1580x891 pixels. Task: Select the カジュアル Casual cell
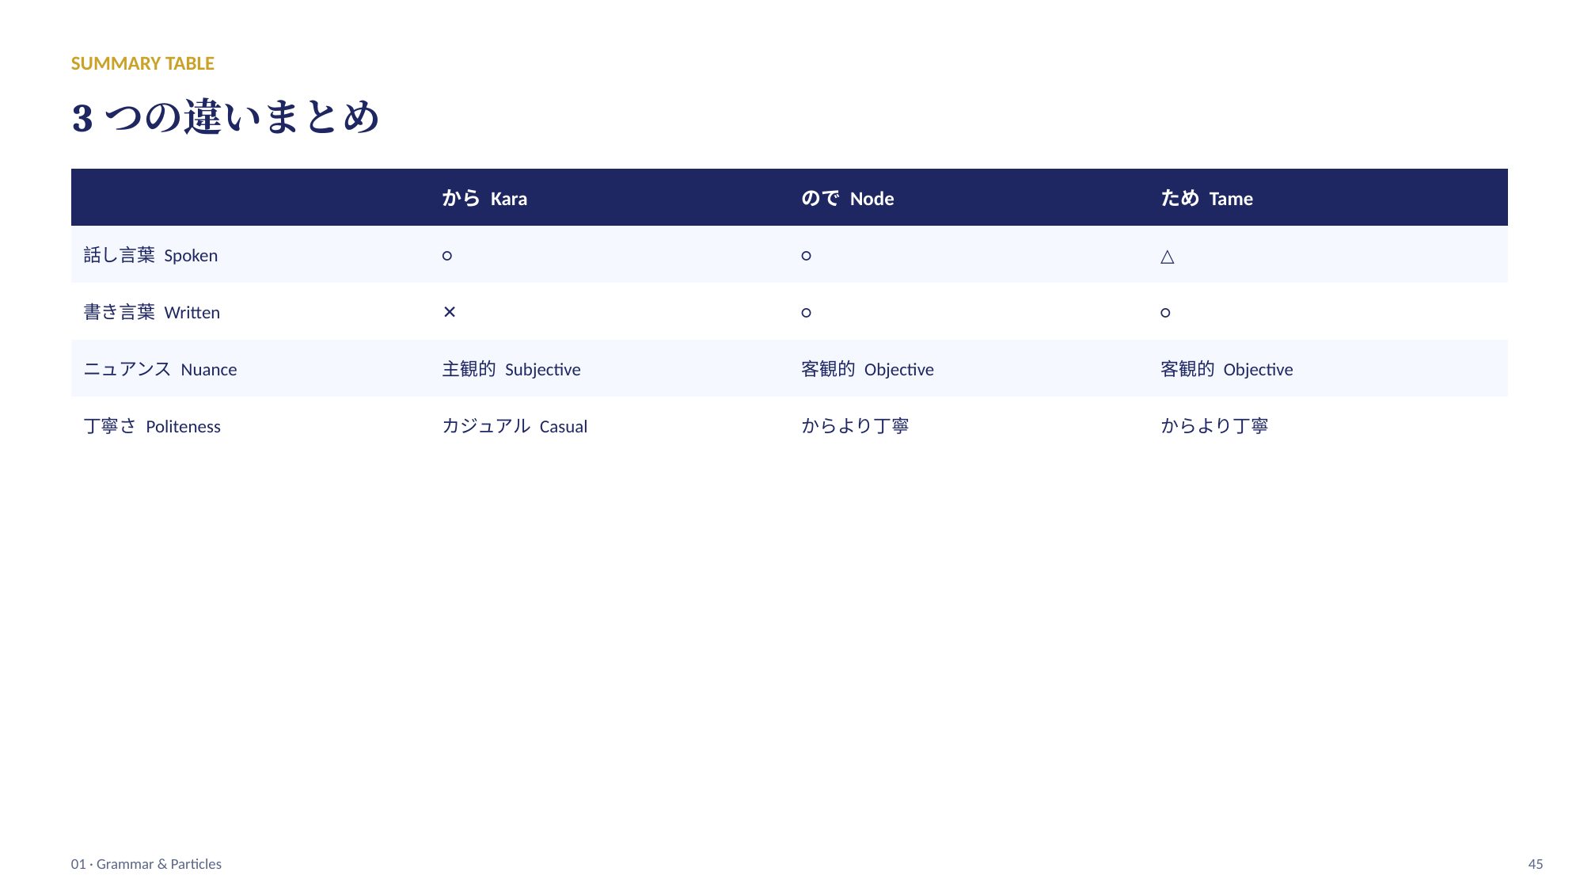click(x=515, y=426)
